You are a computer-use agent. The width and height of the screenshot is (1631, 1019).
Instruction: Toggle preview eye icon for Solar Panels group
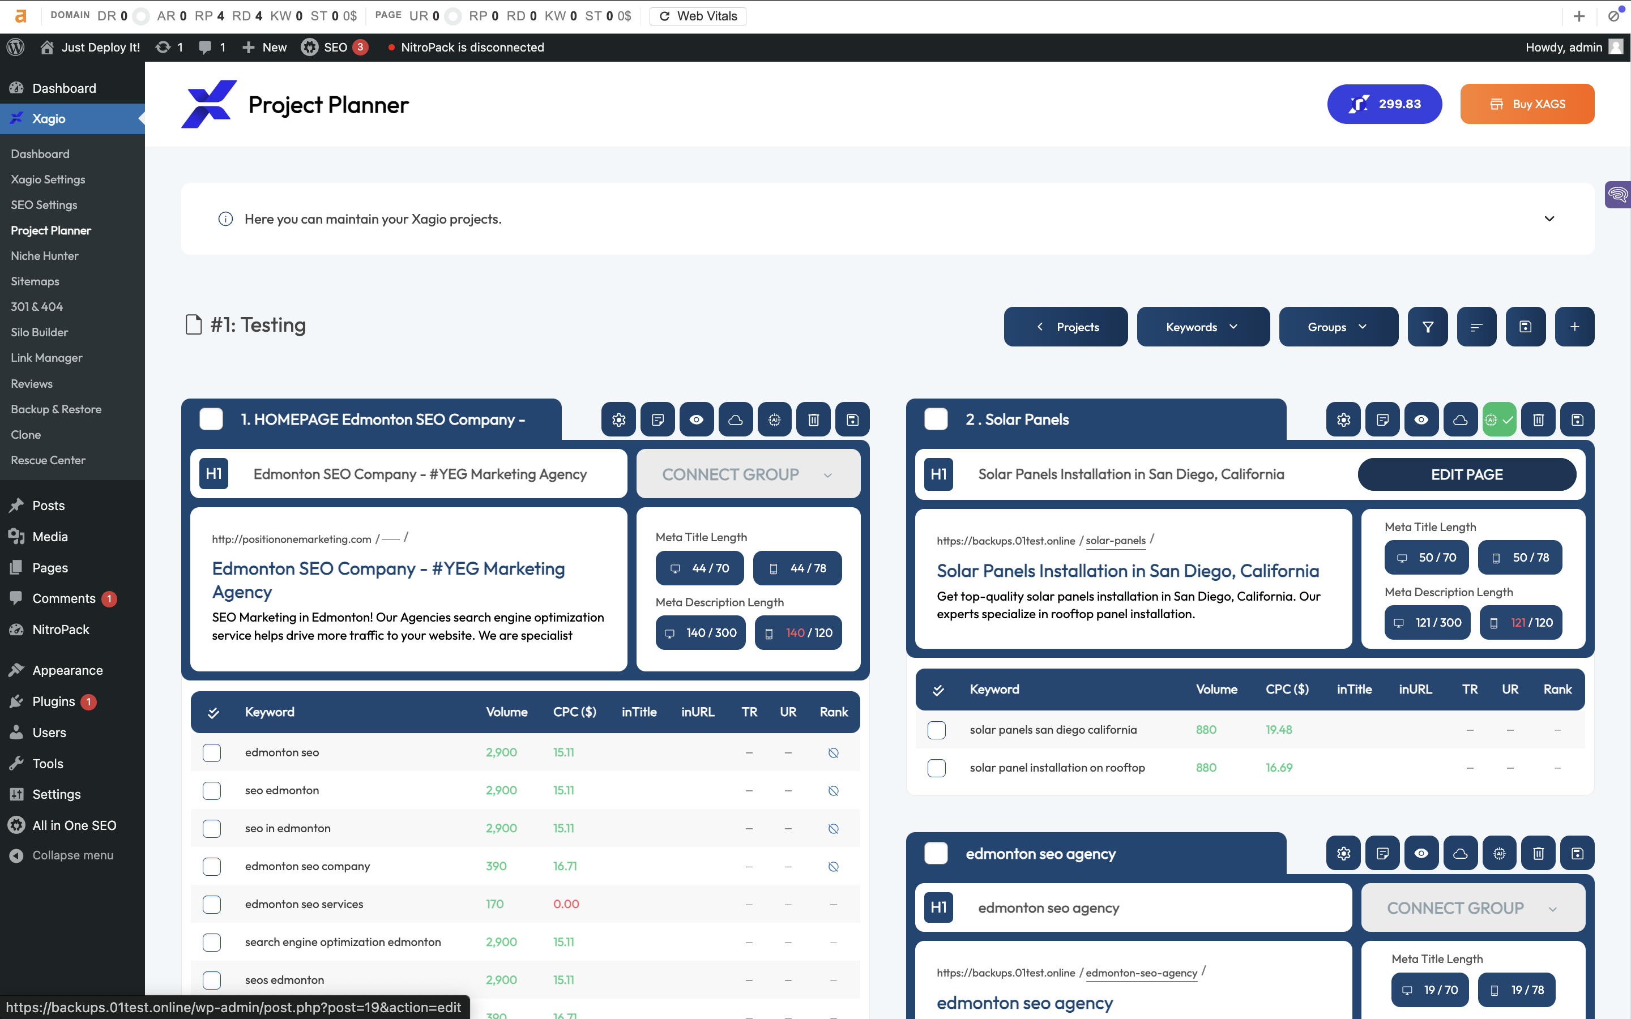[1421, 420]
